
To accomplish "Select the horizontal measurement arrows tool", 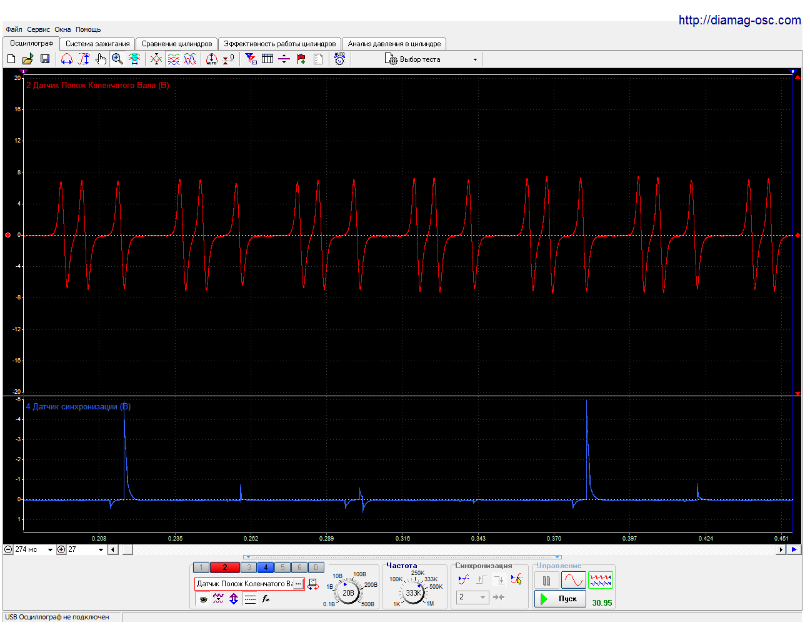I will tap(67, 59).
